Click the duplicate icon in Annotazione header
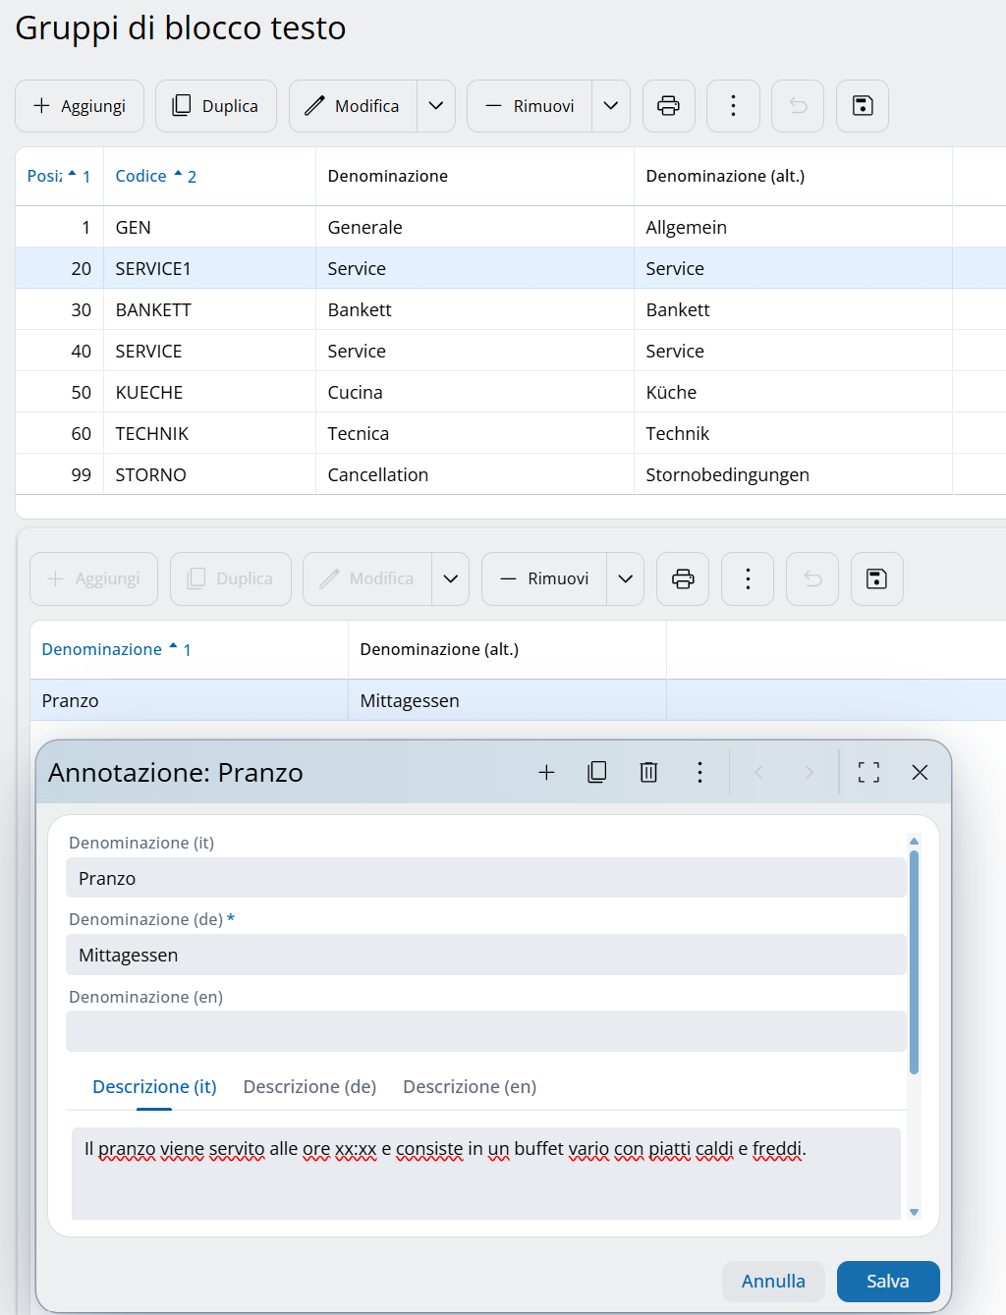 [x=596, y=773]
